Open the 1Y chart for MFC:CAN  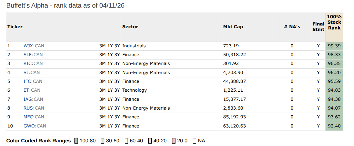click(x=110, y=117)
